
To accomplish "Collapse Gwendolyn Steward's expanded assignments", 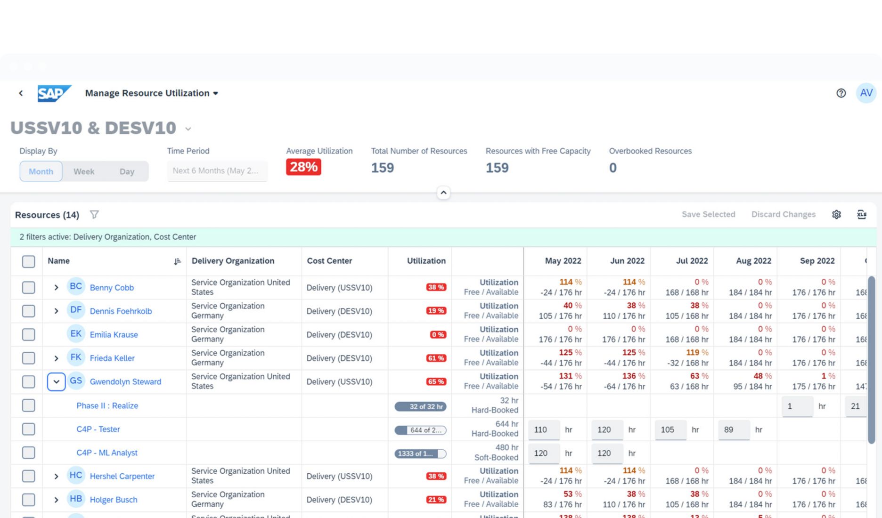I will tap(56, 381).
